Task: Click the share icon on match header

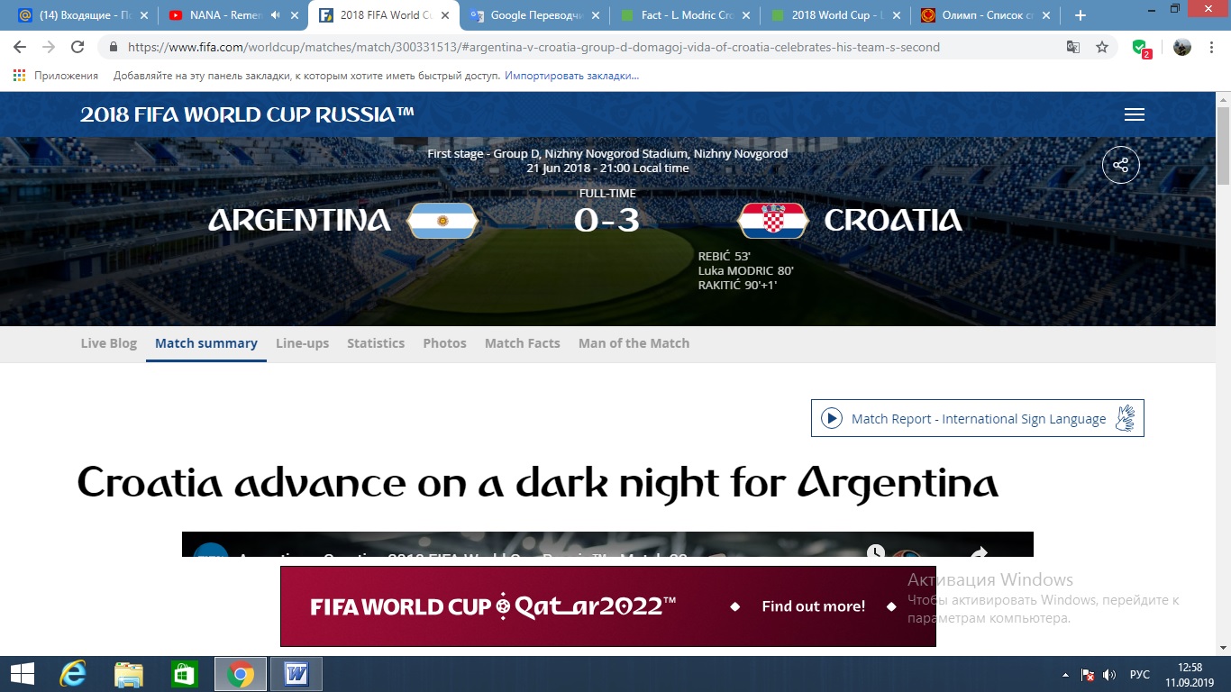Action: point(1121,165)
